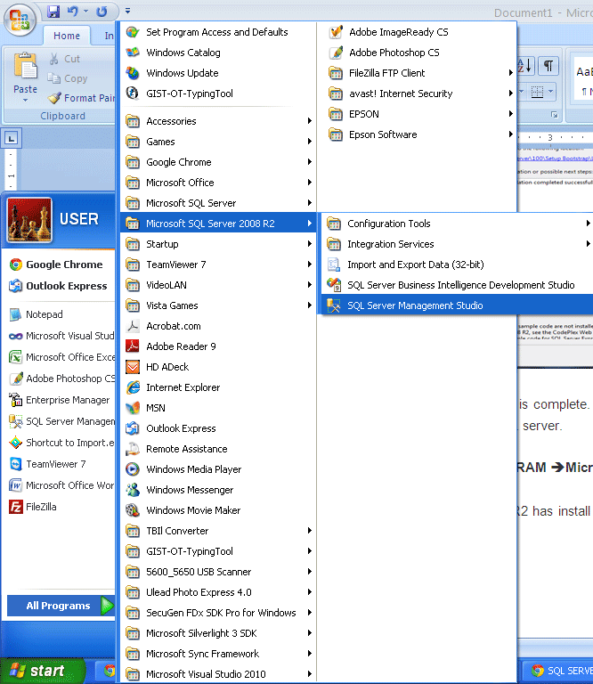Expand the Google Chrome program folder

pos(217,162)
